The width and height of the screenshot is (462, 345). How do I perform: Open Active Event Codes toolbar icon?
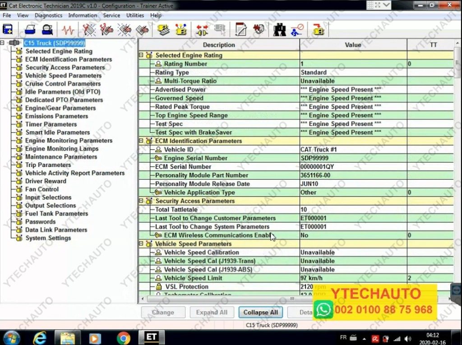tap(125, 30)
